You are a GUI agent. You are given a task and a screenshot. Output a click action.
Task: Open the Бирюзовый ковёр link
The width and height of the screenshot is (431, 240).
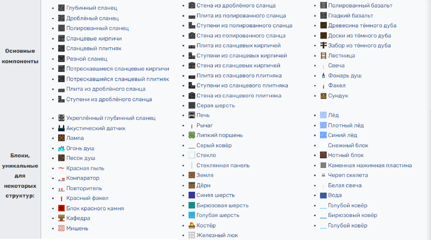(353, 215)
